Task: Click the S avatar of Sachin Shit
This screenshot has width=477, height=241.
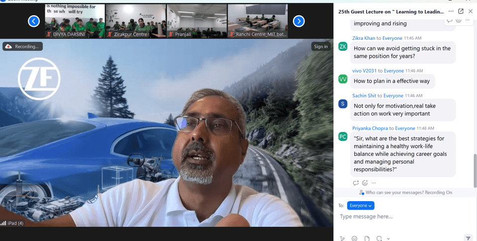Action: click(343, 104)
